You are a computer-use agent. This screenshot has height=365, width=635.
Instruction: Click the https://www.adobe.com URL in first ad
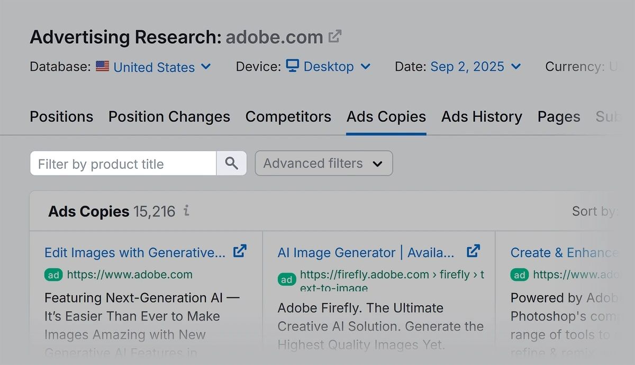point(130,275)
